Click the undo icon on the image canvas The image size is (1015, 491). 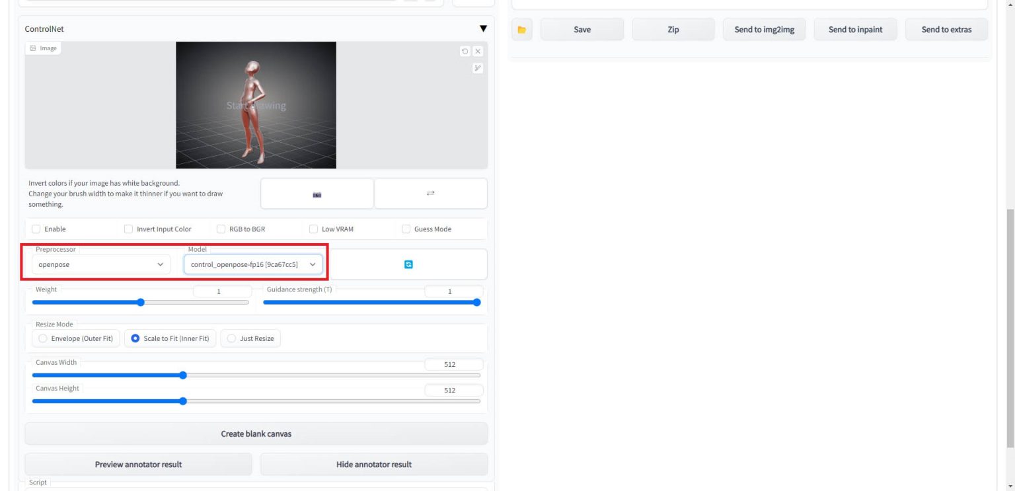pos(465,52)
